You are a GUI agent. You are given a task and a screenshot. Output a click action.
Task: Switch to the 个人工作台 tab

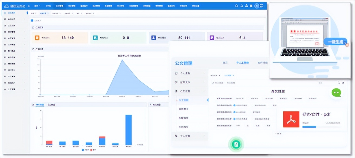click(x=242, y=63)
